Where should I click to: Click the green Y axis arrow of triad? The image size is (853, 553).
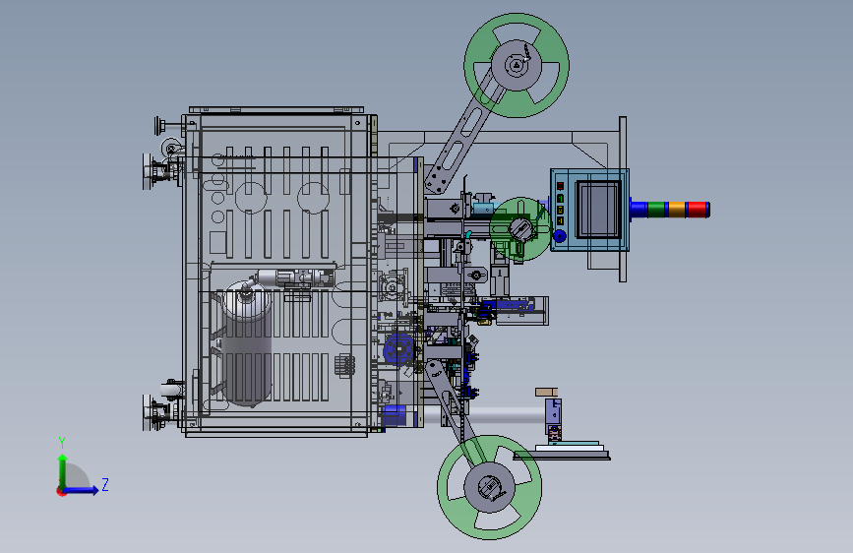(63, 471)
